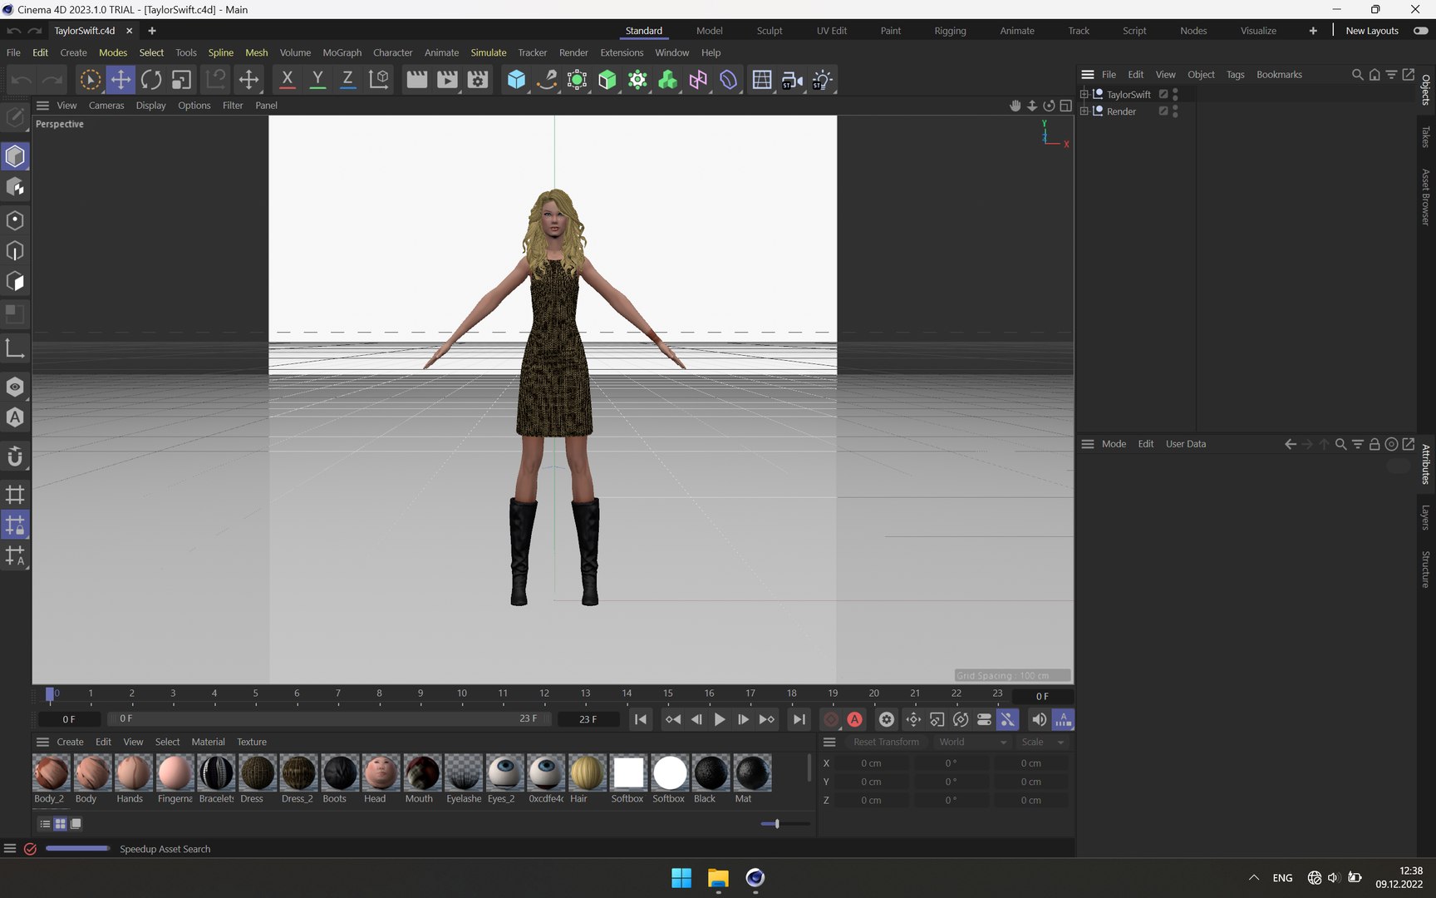Play the animation forward
Viewport: 1436px width, 898px height.
[x=720, y=719]
